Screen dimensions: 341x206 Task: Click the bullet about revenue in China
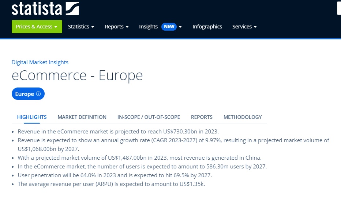coord(140,158)
